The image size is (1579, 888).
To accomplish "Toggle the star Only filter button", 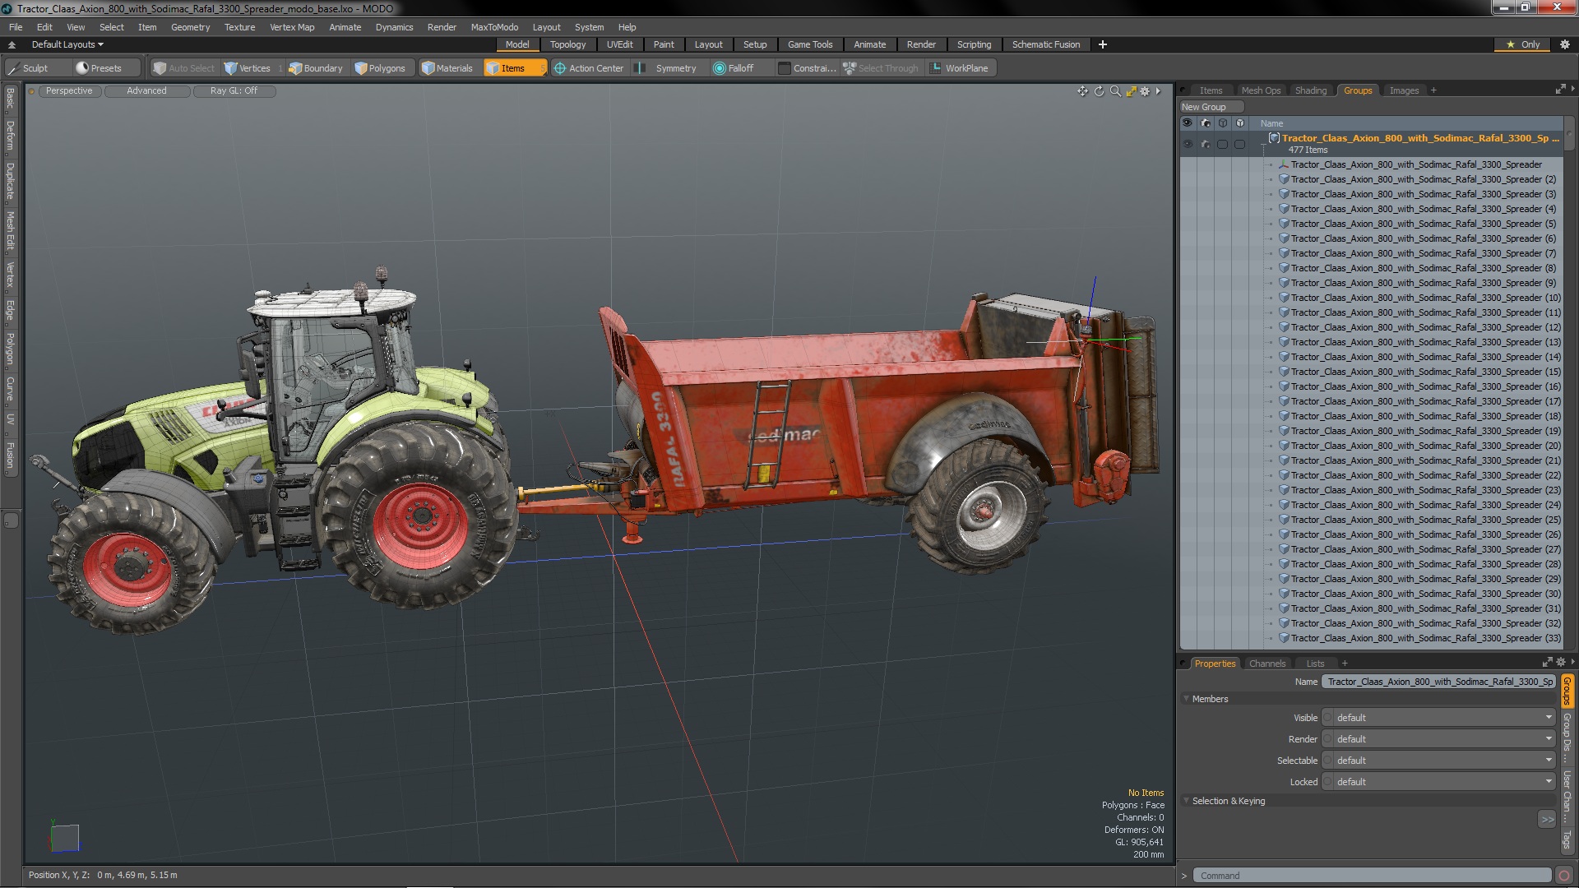I will tap(1523, 44).
